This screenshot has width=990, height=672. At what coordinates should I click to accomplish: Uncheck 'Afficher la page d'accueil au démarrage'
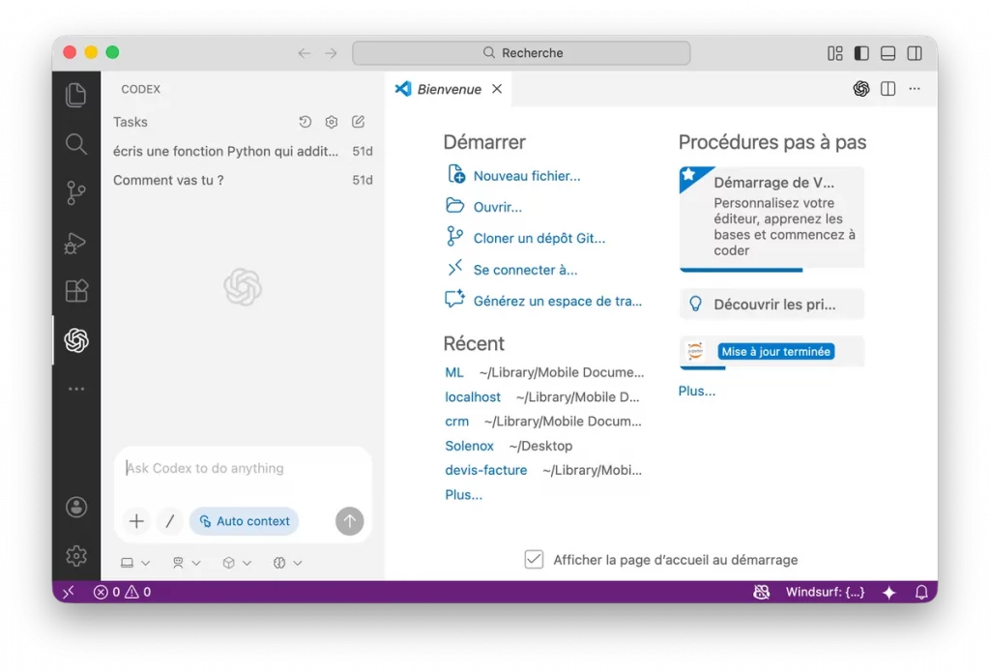click(x=534, y=559)
